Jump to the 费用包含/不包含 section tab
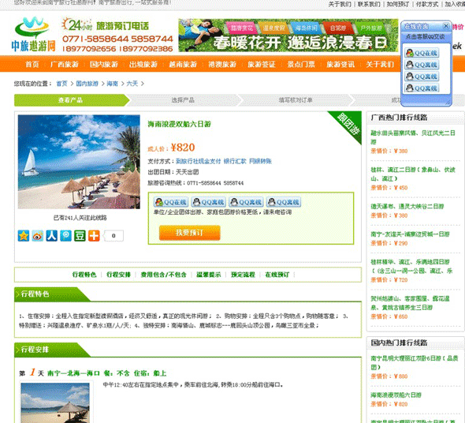This screenshot has height=423, width=465. [163, 275]
